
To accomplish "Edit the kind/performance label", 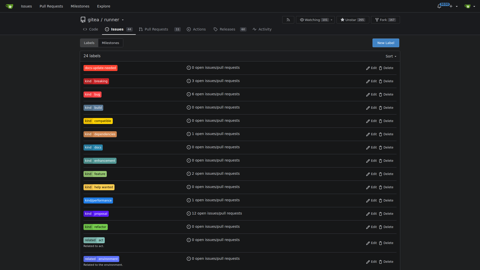I will tap(371, 201).
